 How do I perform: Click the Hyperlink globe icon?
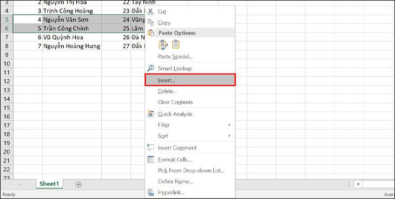[x=150, y=192]
